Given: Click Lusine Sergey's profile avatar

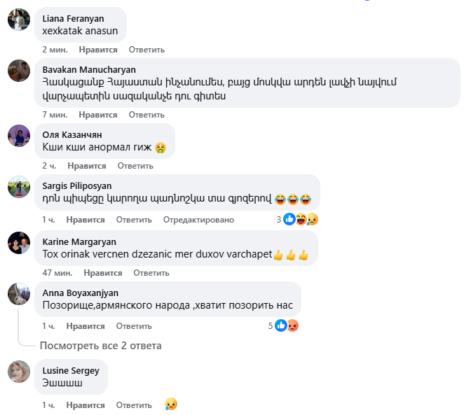Looking at the screenshot, I should [x=18, y=372].
